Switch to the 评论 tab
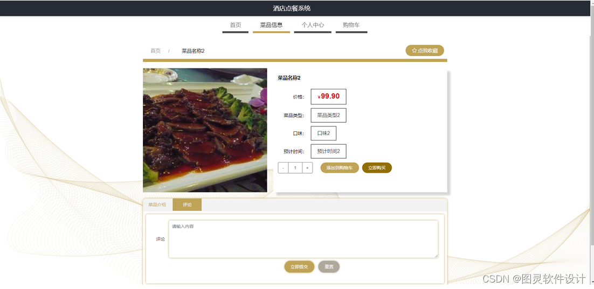Screen dimensions: 594x289 [x=187, y=205]
